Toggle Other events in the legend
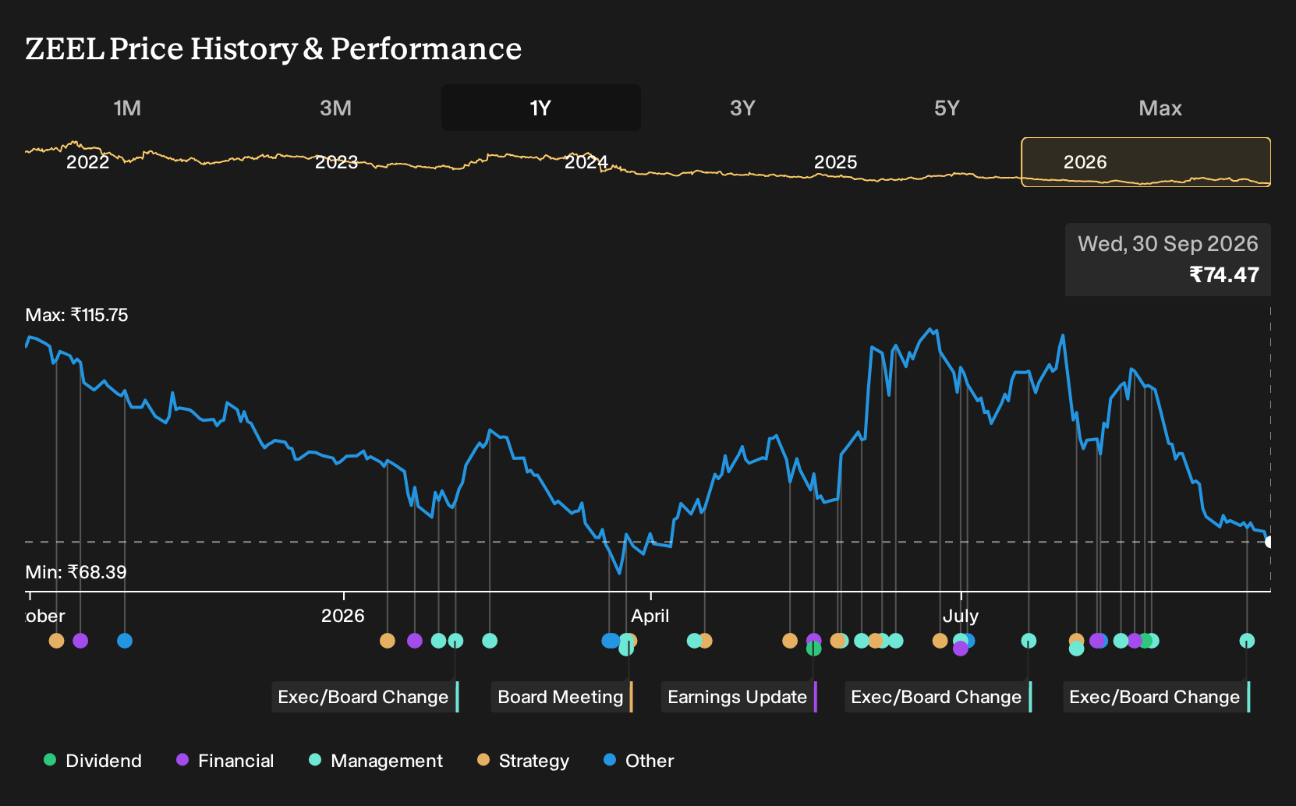Image resolution: width=1296 pixels, height=806 pixels. (x=639, y=761)
